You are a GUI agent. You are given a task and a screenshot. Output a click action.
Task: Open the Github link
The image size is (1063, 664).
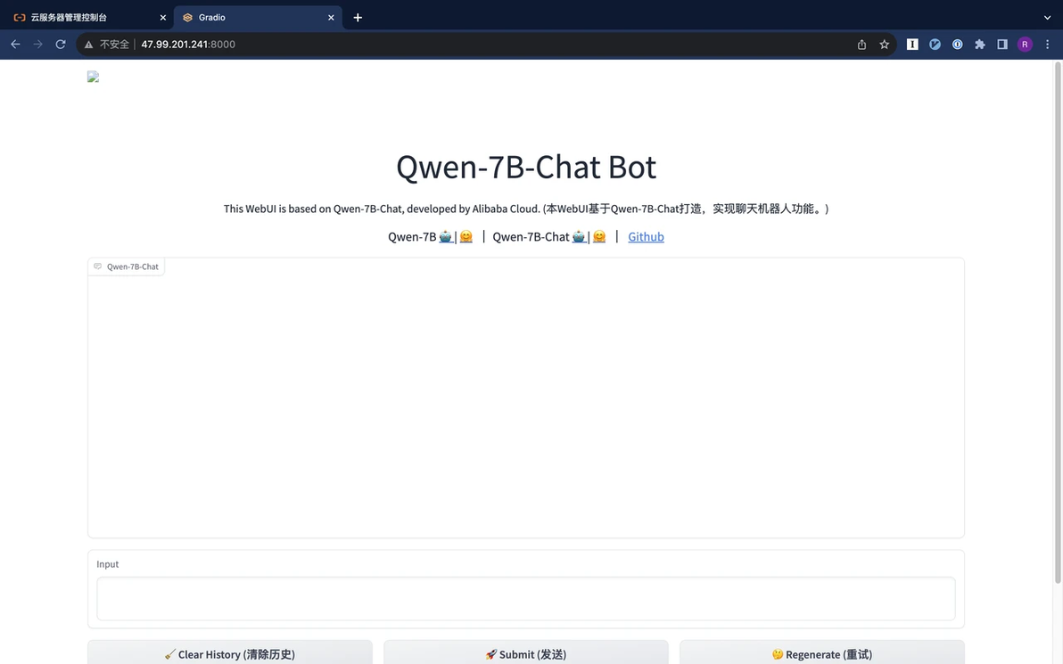point(646,236)
